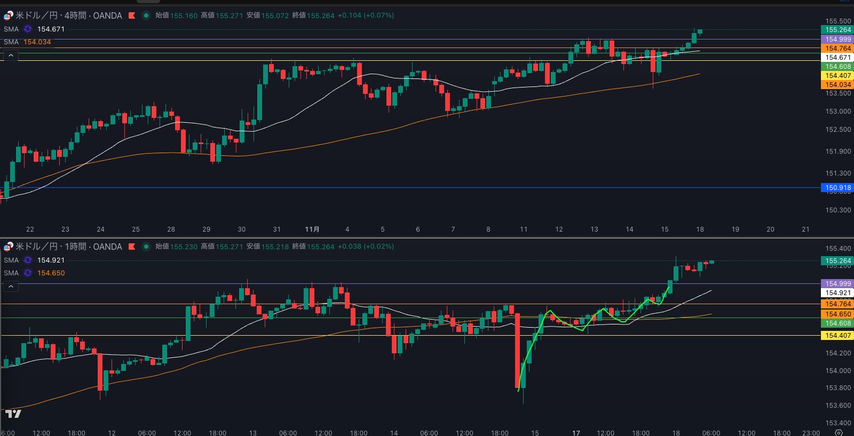This screenshot has width=854, height=436.
Task: Open the 米ドル/円 4時間 symbol title
Action: click(68, 15)
